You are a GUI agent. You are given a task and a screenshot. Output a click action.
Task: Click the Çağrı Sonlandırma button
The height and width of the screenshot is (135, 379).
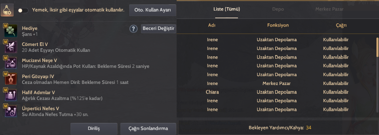148,128
